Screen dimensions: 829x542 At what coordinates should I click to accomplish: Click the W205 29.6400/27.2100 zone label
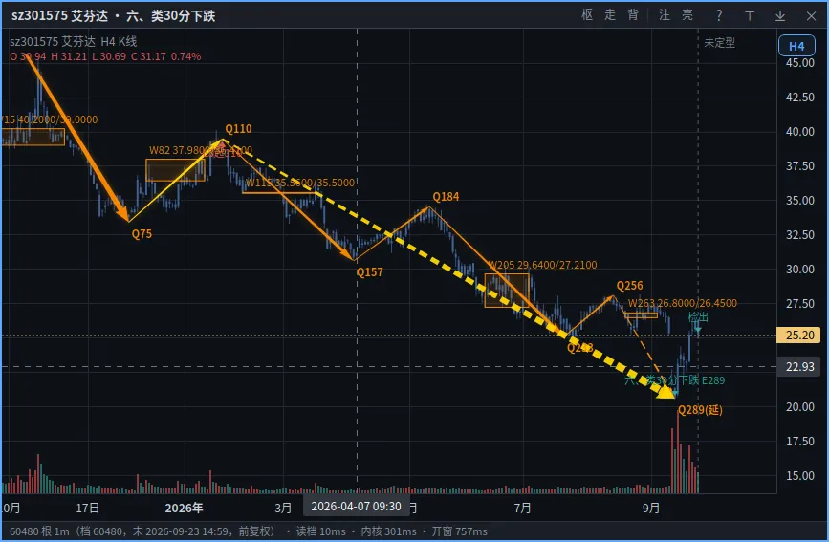coord(542,265)
